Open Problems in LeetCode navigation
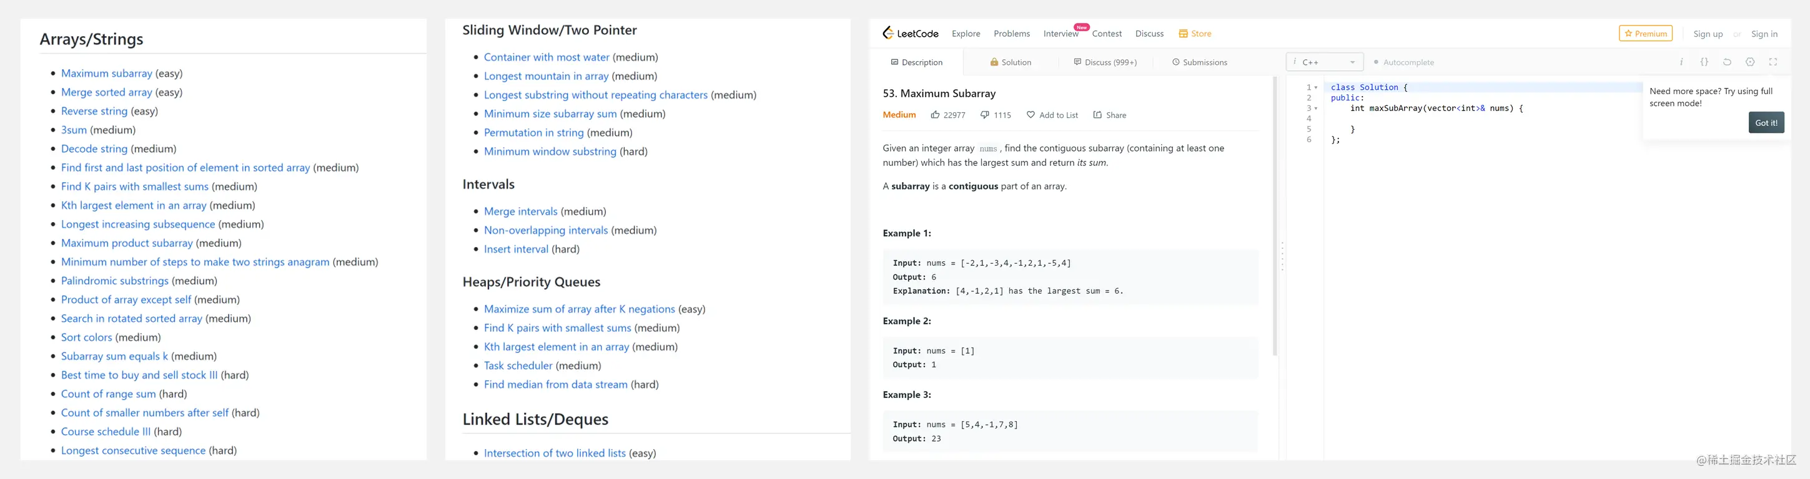The image size is (1810, 479). [x=1012, y=34]
